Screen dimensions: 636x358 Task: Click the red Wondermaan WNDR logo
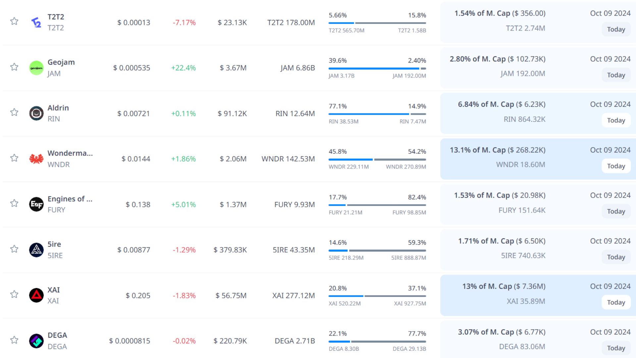(x=36, y=159)
